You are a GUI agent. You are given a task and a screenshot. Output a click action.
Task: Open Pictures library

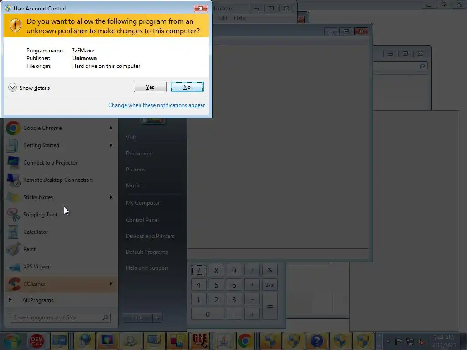tap(135, 170)
